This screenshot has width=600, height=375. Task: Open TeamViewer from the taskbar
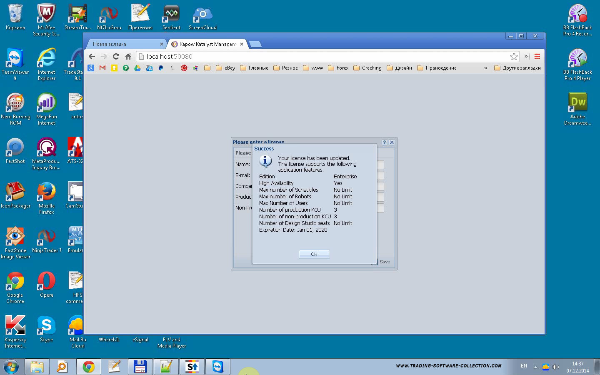coord(217,367)
